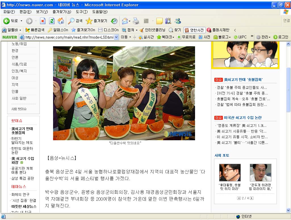Toggle the 영한사전 dictionary button
291x220 pixels.
(x=194, y=30)
